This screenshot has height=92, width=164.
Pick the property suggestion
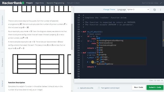pyautogui.click(x=121, y=54)
